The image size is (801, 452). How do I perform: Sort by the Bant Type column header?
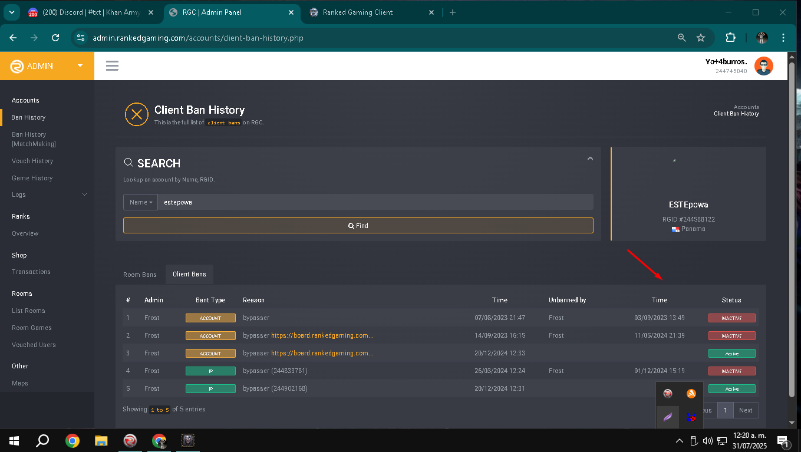point(210,300)
